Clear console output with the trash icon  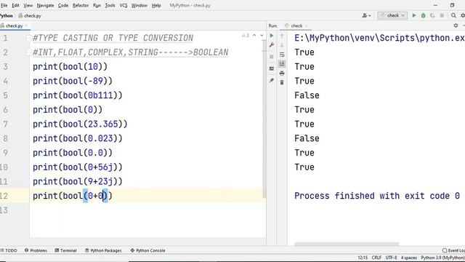pyautogui.click(x=282, y=82)
